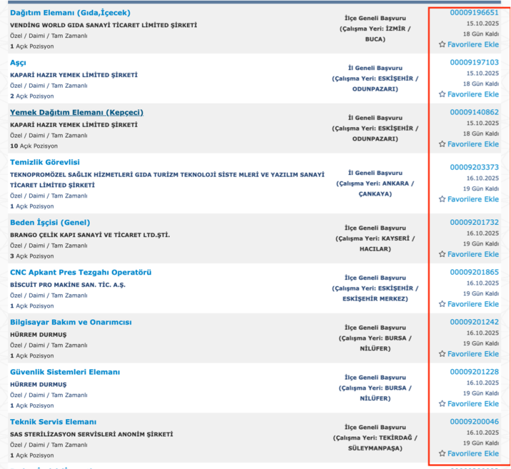Click the star icon for listing 00009201242
Viewport: 511px width, 469px height.
pos(442,354)
